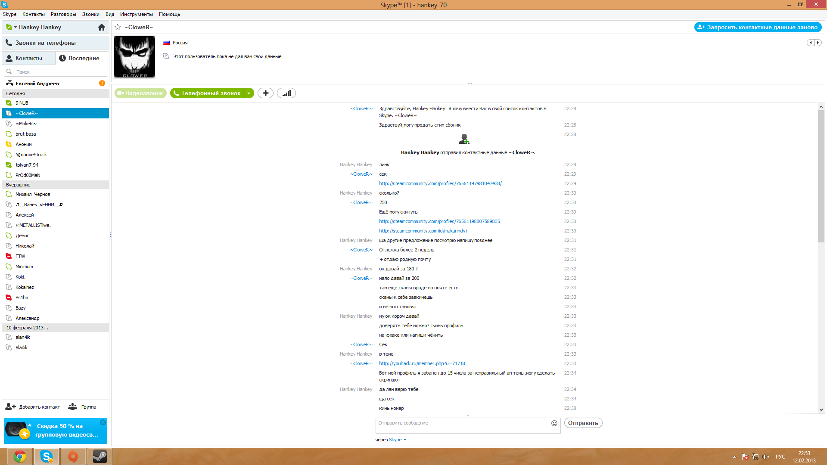The height and width of the screenshot is (465, 827).
Task: Open Chrome from the taskbar
Action: click(x=20, y=456)
